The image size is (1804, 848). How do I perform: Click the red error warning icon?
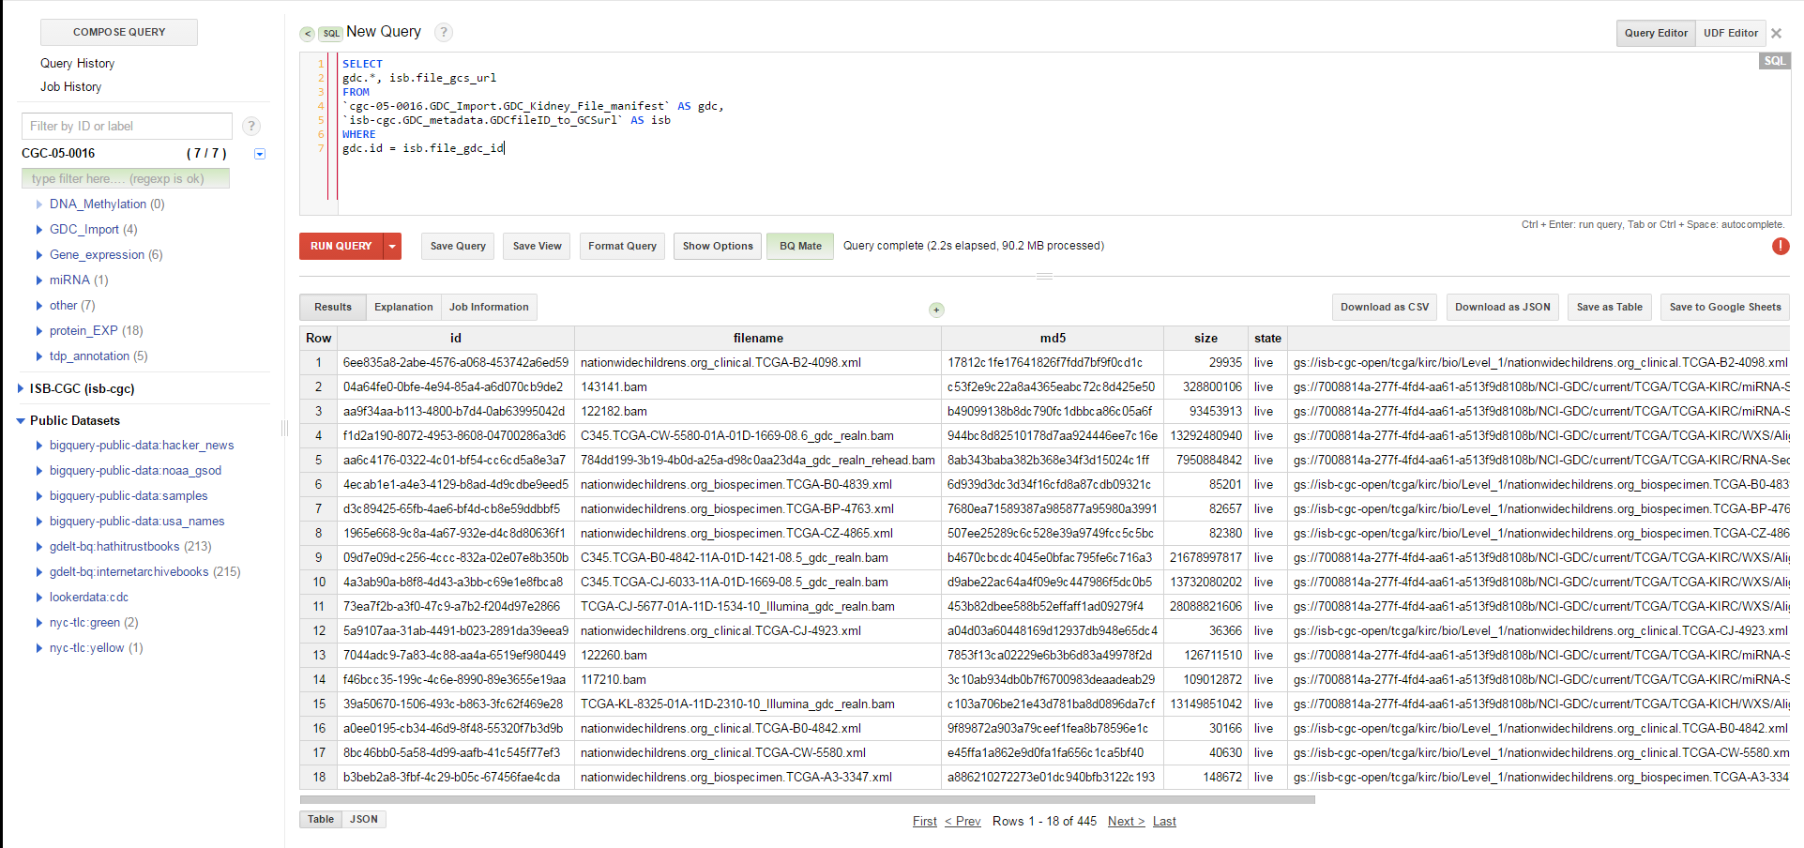click(1780, 246)
